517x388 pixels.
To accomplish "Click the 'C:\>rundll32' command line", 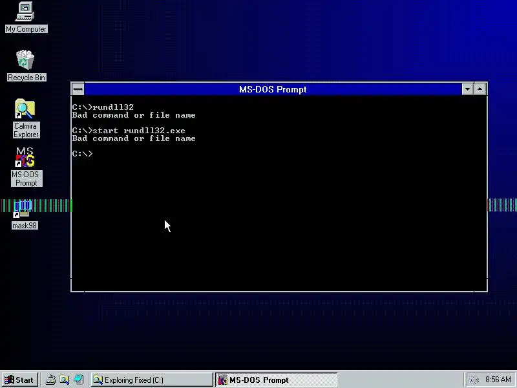I will [x=103, y=107].
